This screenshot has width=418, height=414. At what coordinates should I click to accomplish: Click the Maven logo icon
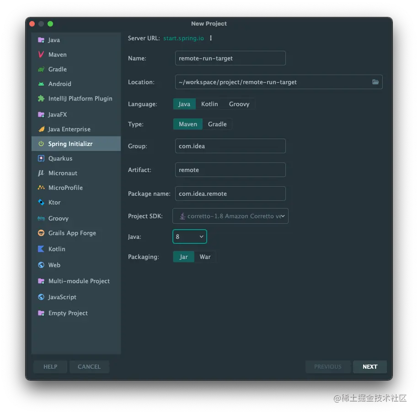coord(41,54)
